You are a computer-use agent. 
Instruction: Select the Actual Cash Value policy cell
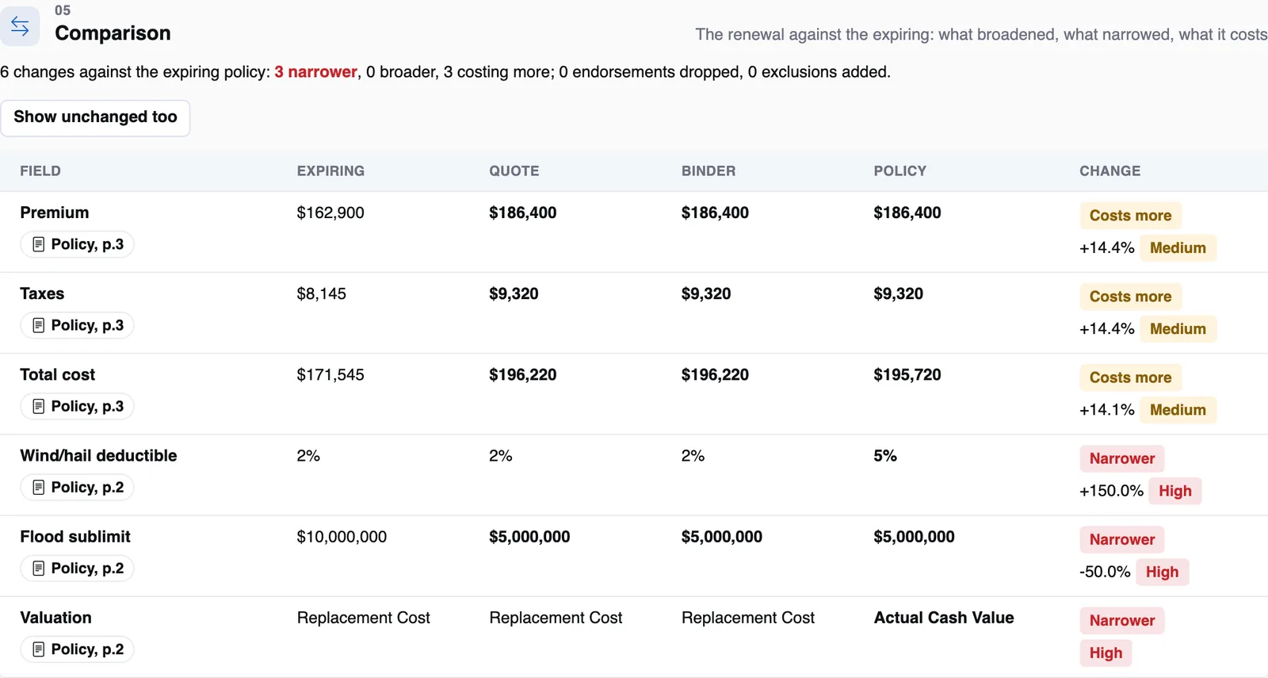click(x=944, y=618)
